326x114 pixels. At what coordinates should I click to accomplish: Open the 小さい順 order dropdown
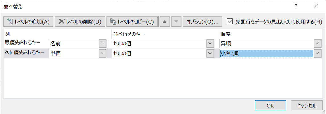(317, 53)
